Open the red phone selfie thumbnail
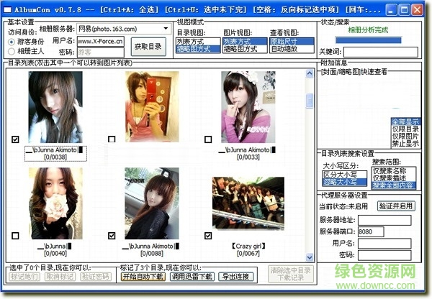Screen dimensions: 432x299 (x=152, y=106)
